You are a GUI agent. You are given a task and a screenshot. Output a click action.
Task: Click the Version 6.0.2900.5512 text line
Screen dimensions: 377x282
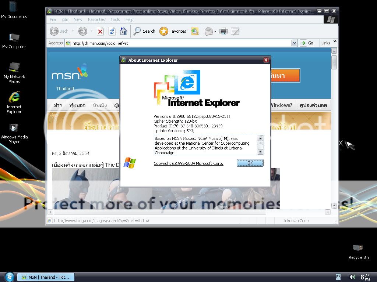[192, 116]
